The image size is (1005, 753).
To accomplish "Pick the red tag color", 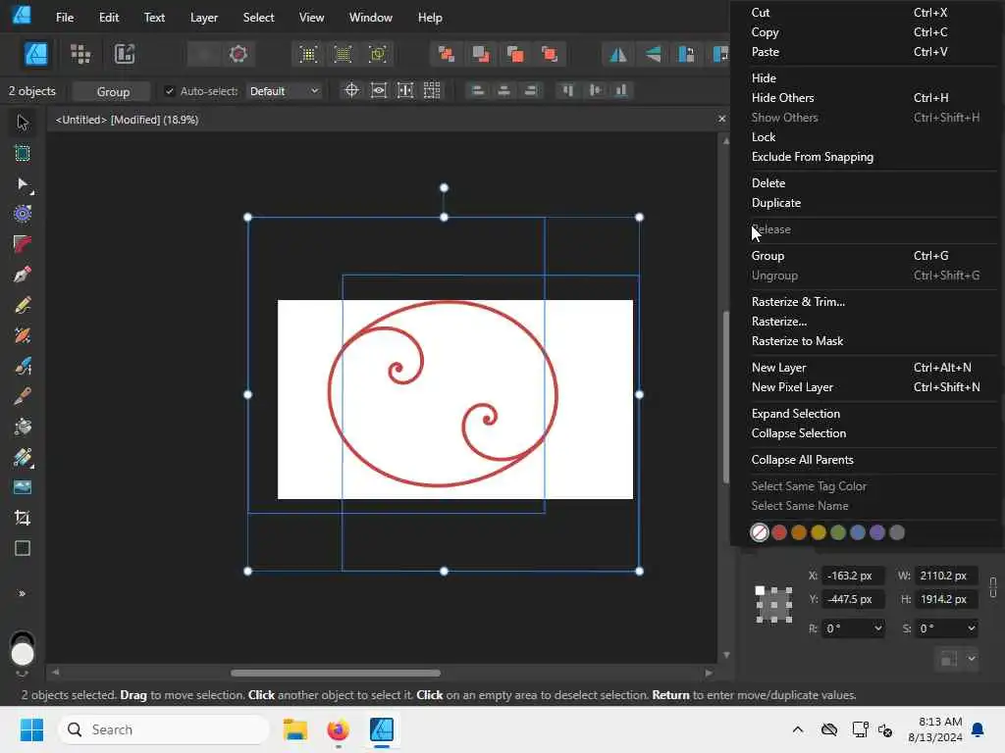I will (778, 532).
